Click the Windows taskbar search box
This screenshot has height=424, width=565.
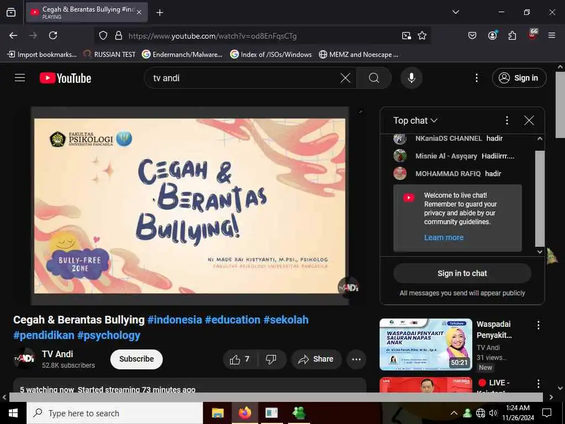click(115, 413)
